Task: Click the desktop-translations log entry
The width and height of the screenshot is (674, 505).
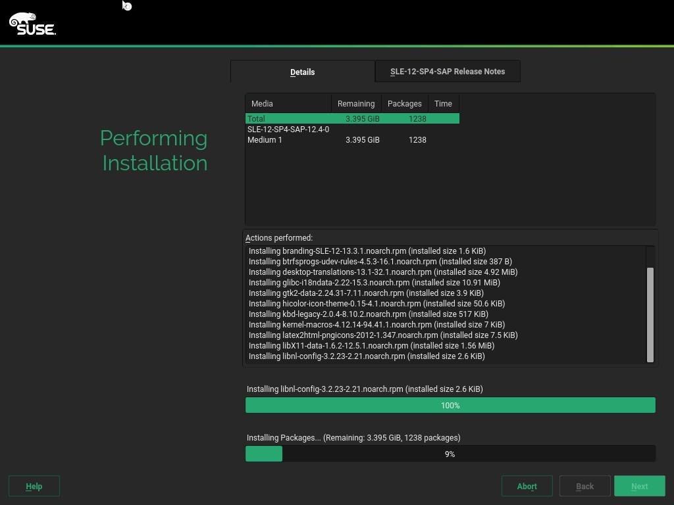Action: click(x=383, y=272)
